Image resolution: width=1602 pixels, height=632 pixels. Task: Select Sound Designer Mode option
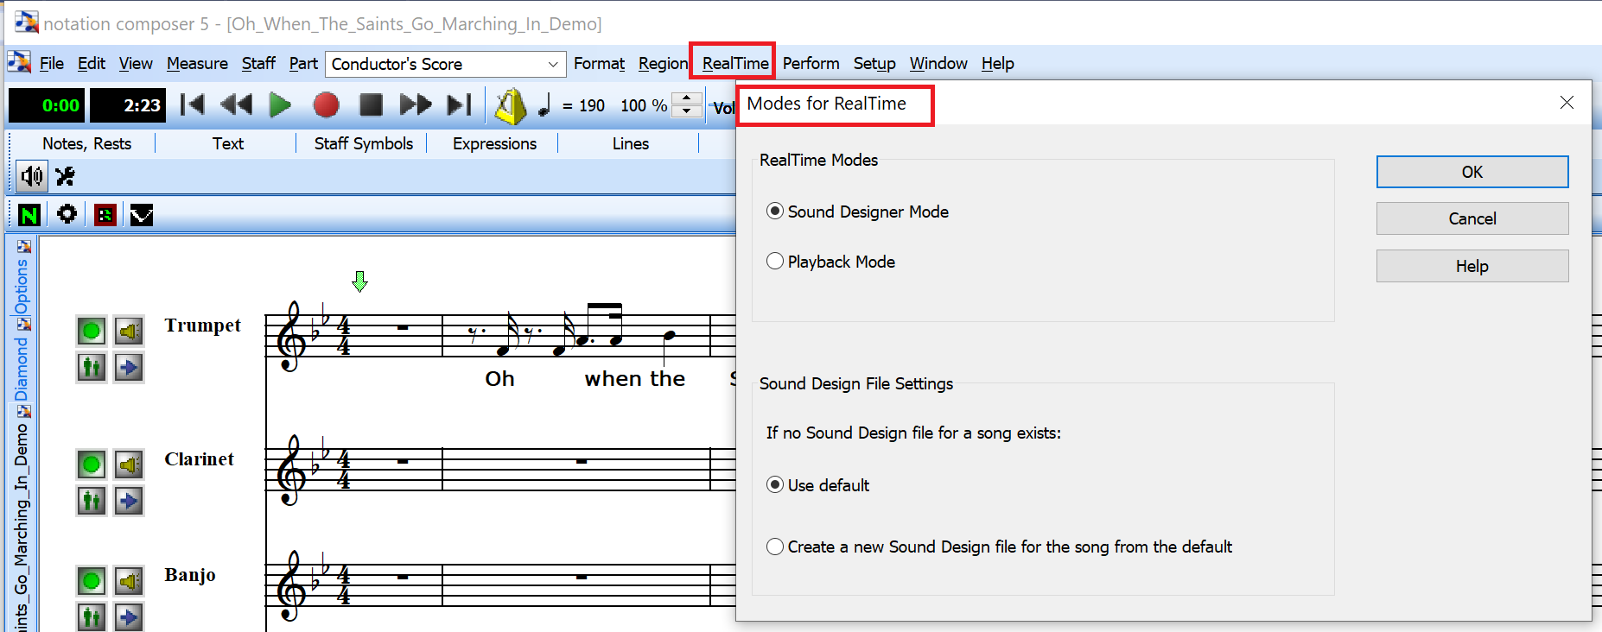click(x=775, y=212)
